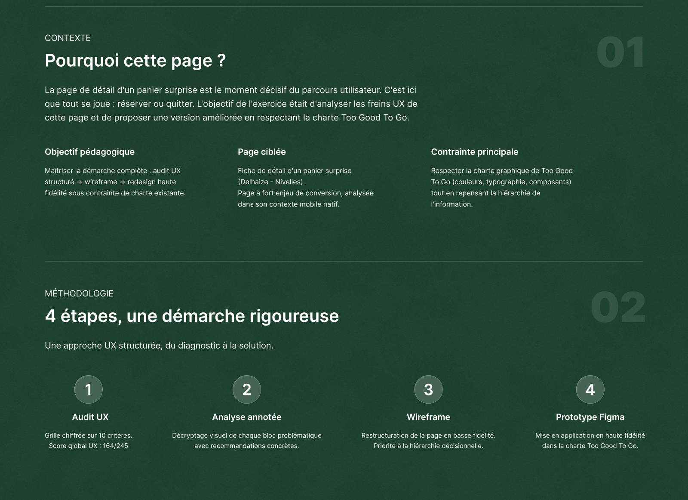
Task: Click the "Audit UX" step title
Action: click(x=90, y=417)
